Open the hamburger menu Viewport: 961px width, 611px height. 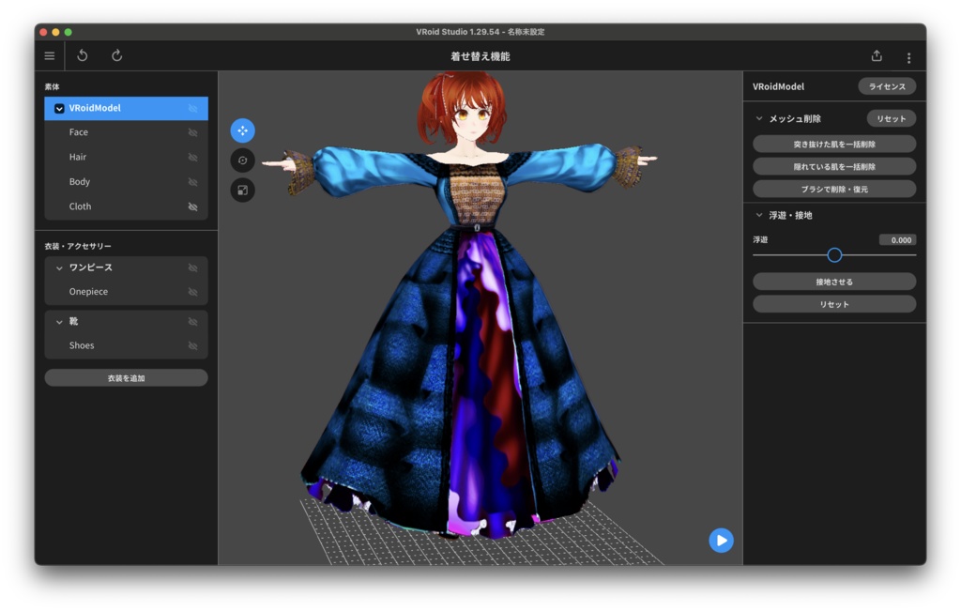pos(50,55)
